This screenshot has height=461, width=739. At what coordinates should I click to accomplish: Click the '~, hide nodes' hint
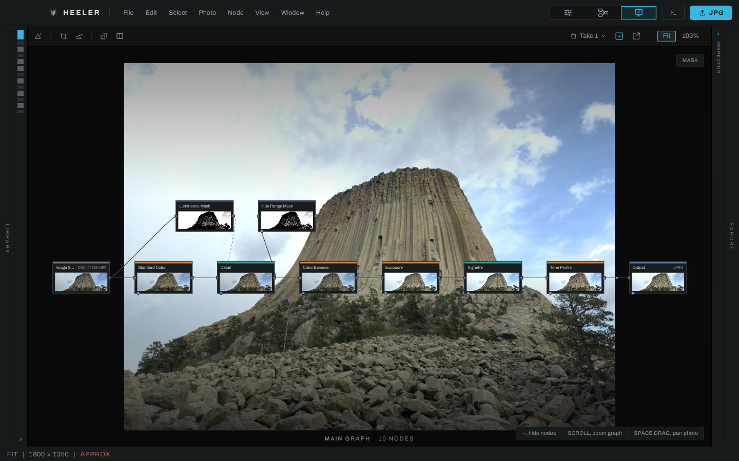[x=539, y=433]
